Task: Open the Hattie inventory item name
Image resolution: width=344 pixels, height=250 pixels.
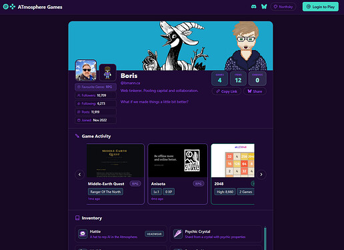Action: click(95, 231)
